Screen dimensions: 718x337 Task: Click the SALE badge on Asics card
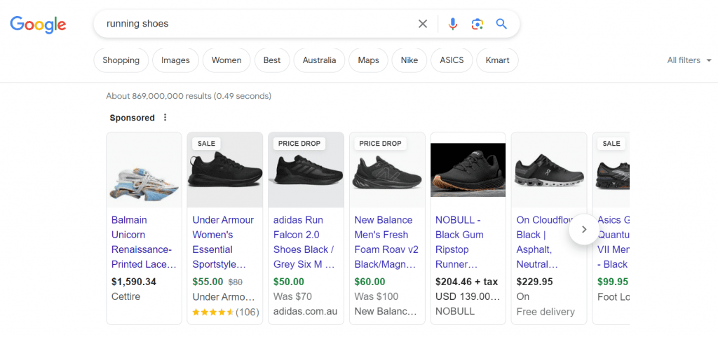click(x=611, y=144)
